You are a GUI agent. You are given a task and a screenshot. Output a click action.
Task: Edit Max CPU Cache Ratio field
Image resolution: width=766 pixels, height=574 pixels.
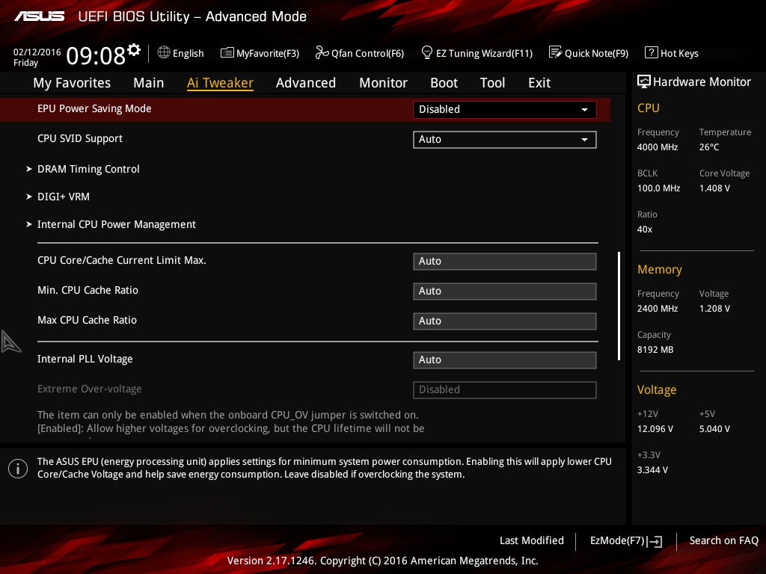(x=505, y=321)
